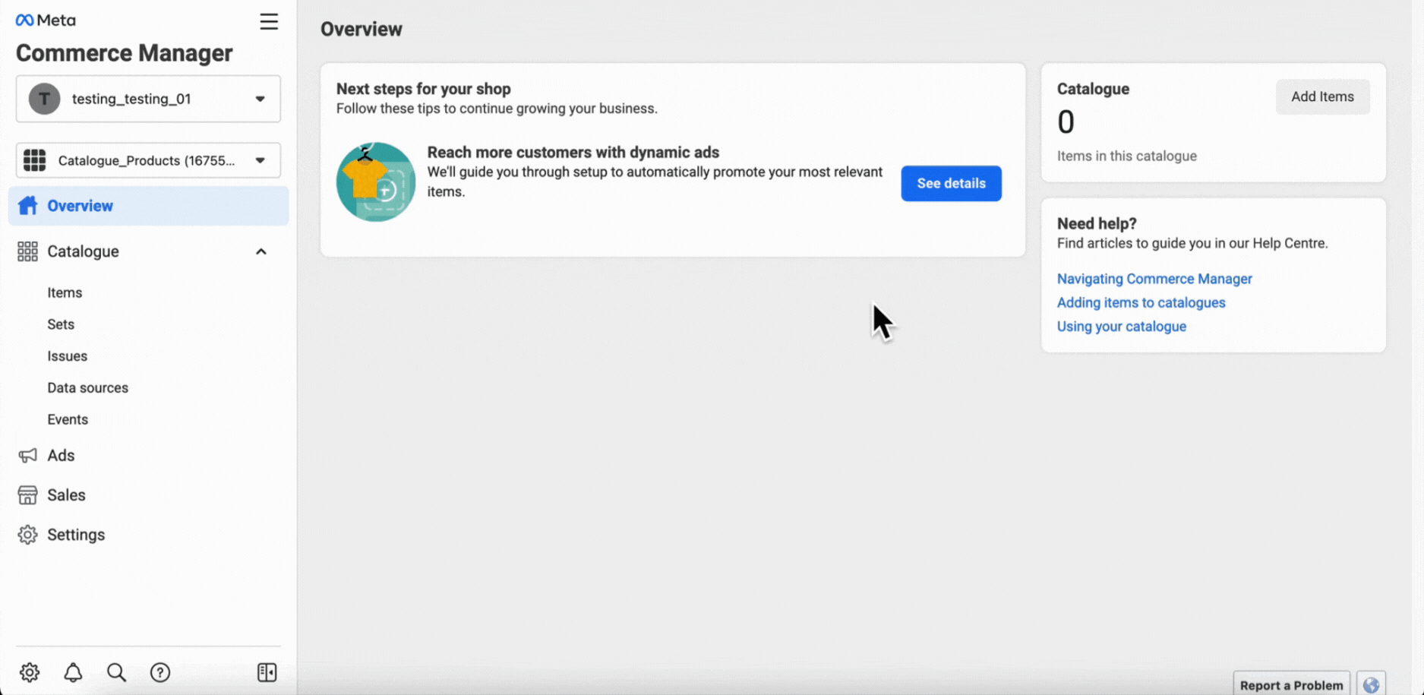Viewport: 1424px width, 695px height.
Task: Go to the Ads section
Action: (61, 456)
